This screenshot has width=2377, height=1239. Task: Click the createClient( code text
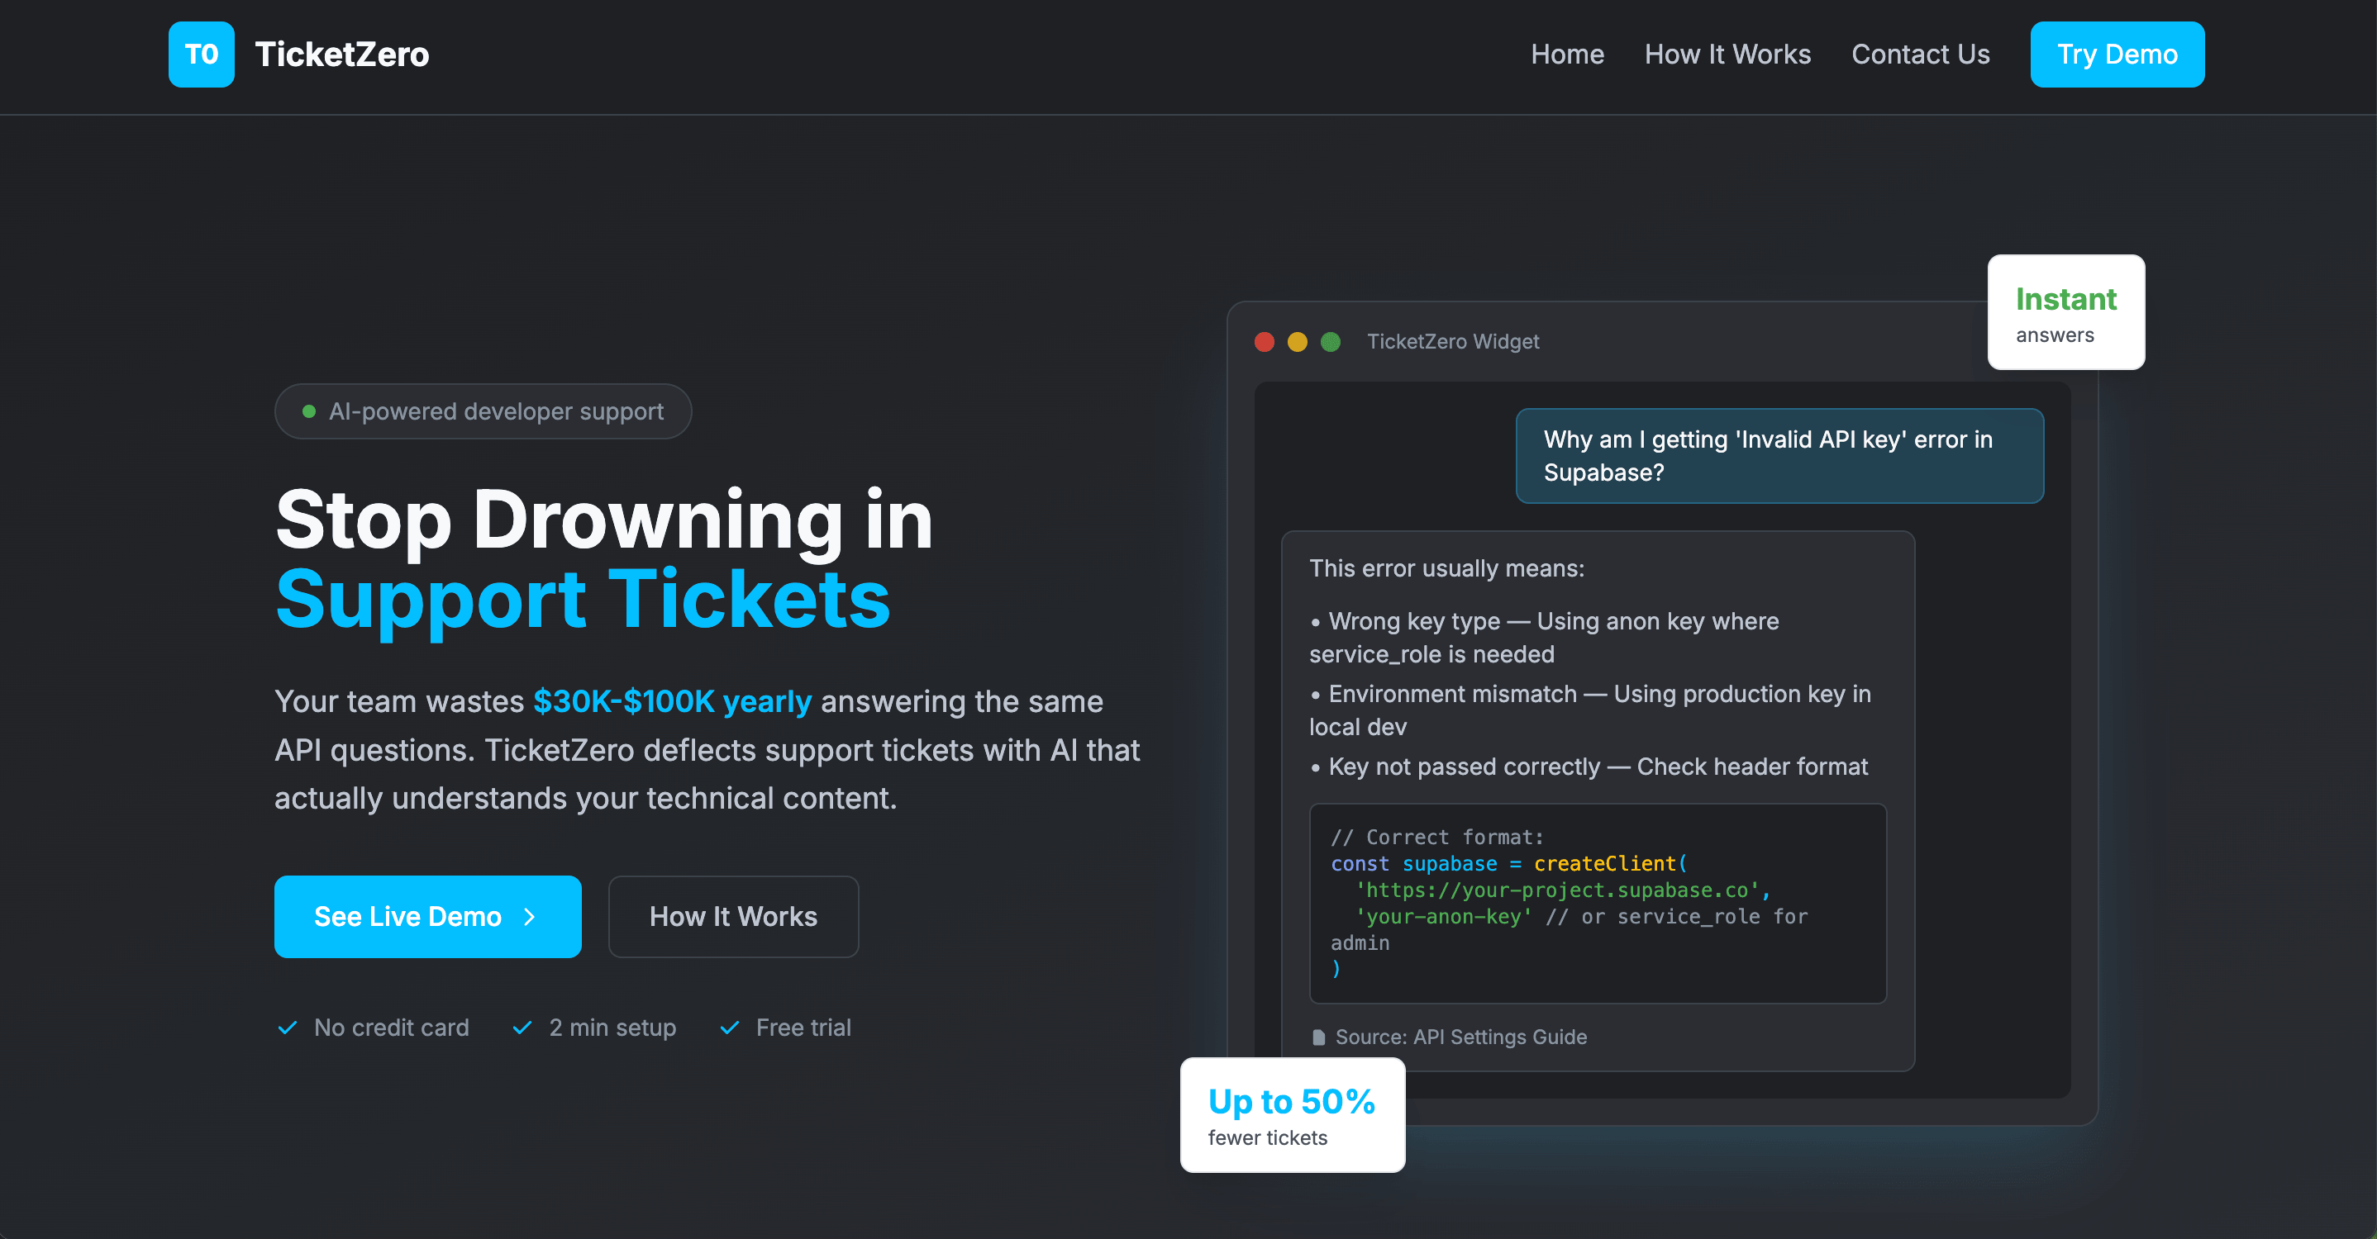1610,864
